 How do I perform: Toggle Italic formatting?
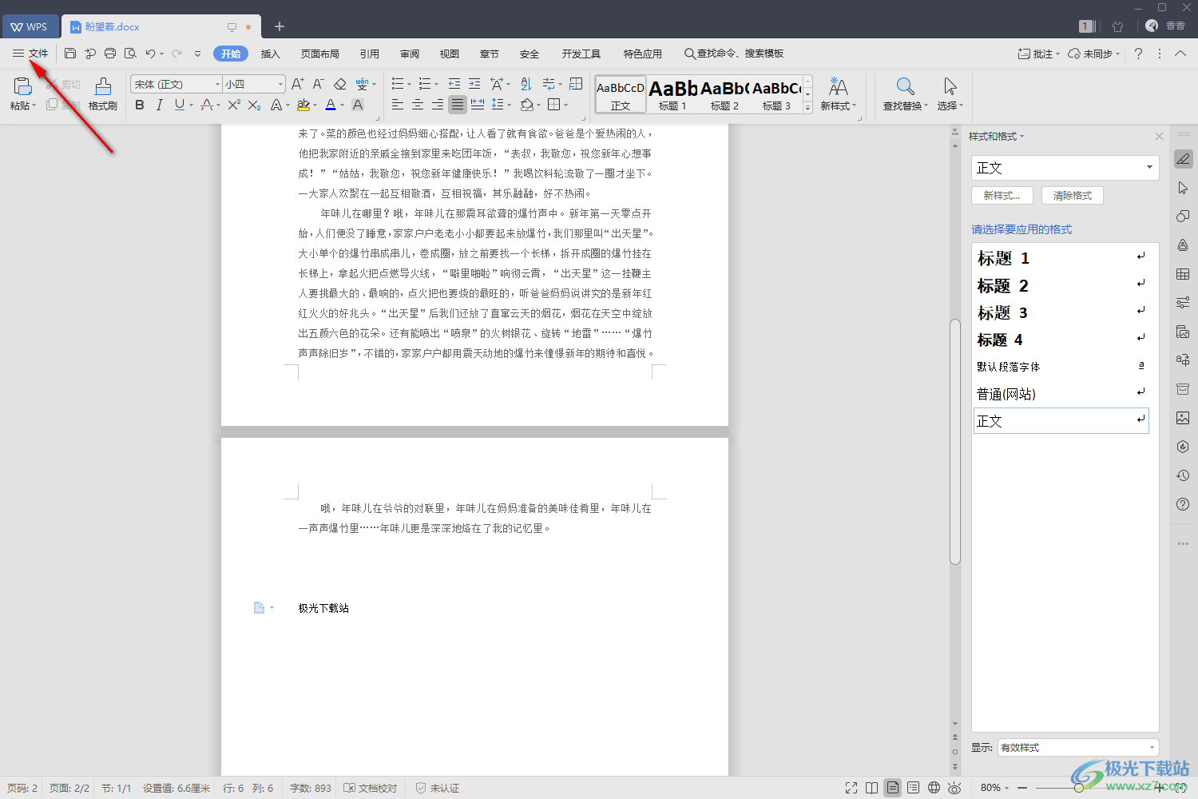(160, 105)
